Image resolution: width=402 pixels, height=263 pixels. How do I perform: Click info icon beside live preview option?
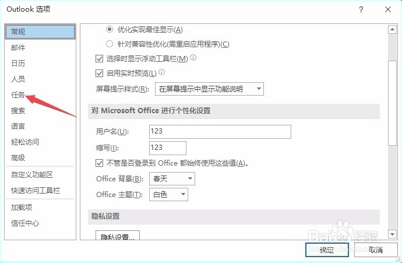161,72
